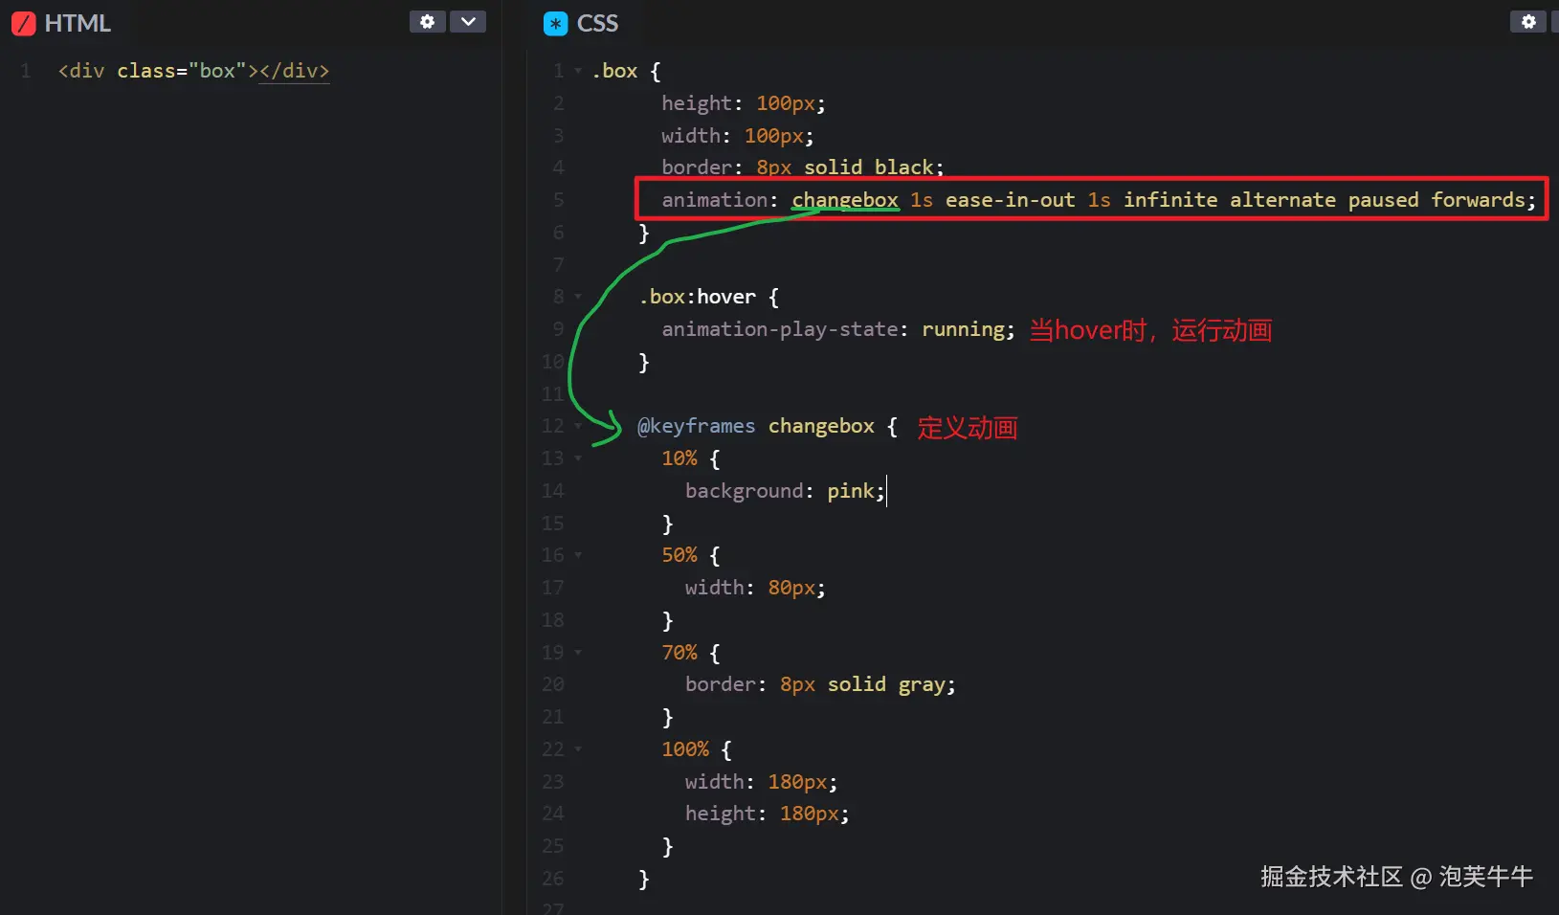Fold the 50% keyframe block
1559x915 pixels.
pyautogui.click(x=578, y=555)
